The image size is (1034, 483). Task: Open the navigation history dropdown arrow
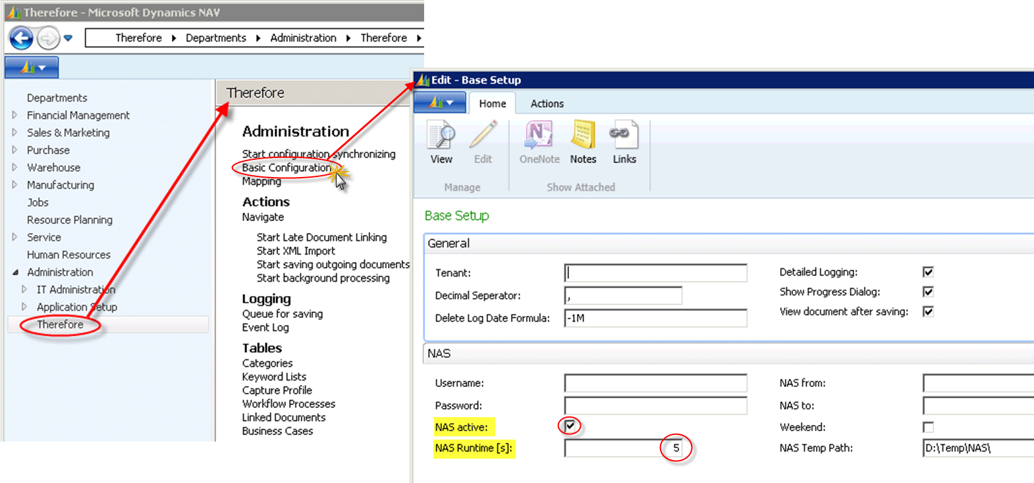coord(68,38)
